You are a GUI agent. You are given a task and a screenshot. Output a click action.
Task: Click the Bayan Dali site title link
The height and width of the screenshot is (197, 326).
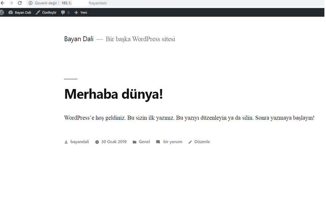click(79, 39)
